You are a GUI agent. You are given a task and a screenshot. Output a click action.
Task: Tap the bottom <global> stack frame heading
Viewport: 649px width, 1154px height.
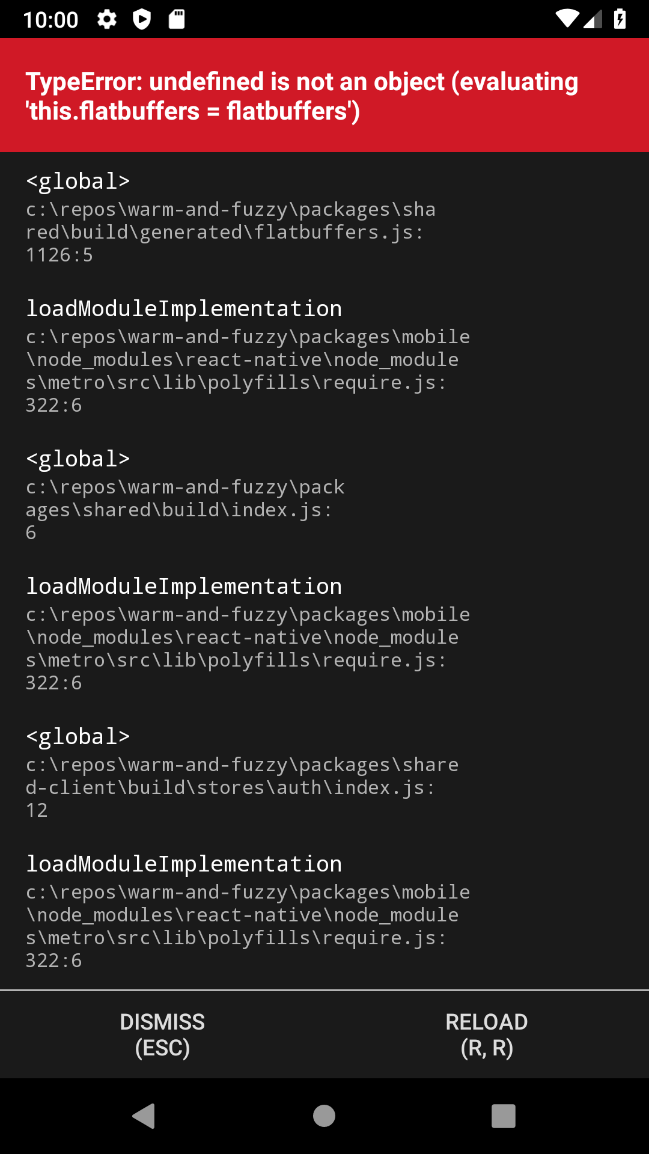78,736
